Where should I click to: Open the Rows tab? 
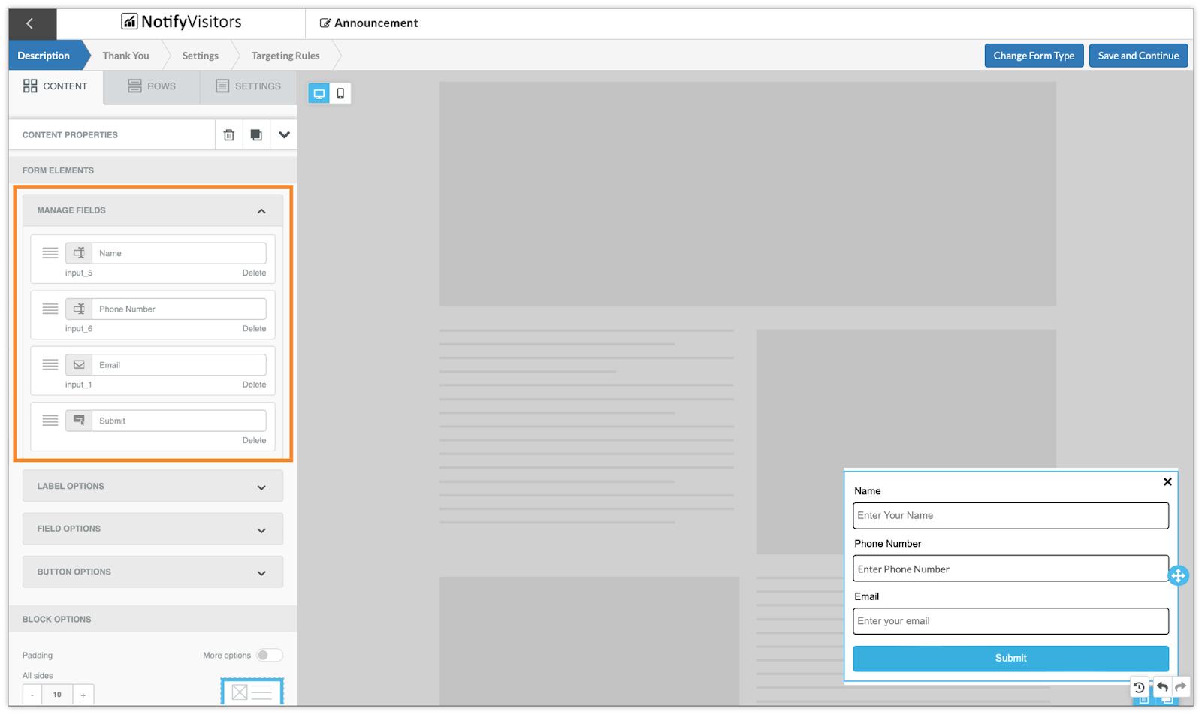[x=152, y=86]
